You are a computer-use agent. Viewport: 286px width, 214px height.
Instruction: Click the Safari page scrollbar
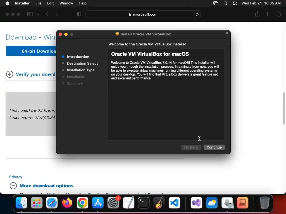[284, 108]
